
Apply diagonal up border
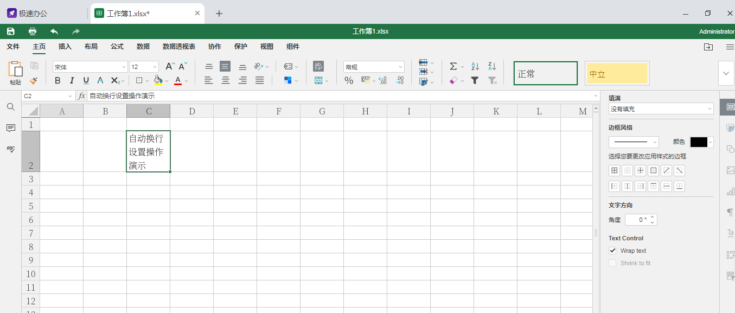(667, 170)
